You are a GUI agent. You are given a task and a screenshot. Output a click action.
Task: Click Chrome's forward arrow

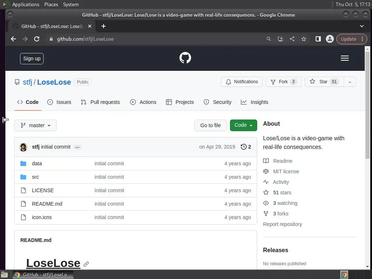coord(25,39)
